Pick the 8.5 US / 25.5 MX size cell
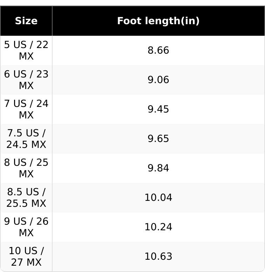The height and width of the screenshot is (272, 265). coord(26,198)
